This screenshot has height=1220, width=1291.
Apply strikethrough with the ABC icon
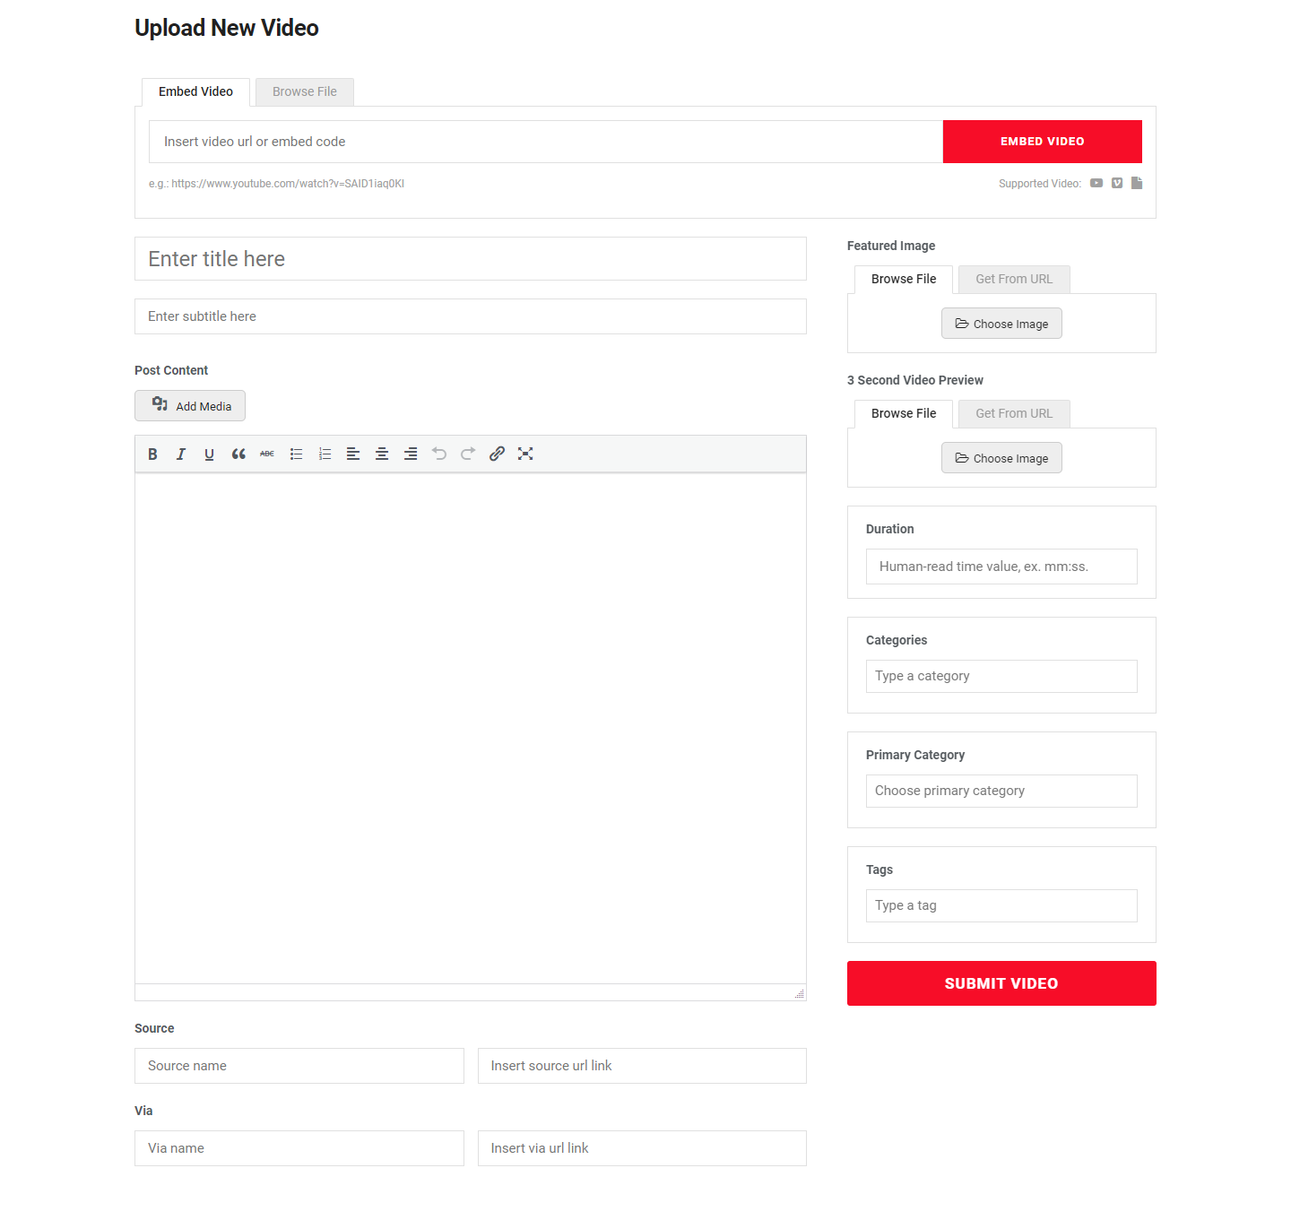tap(267, 454)
